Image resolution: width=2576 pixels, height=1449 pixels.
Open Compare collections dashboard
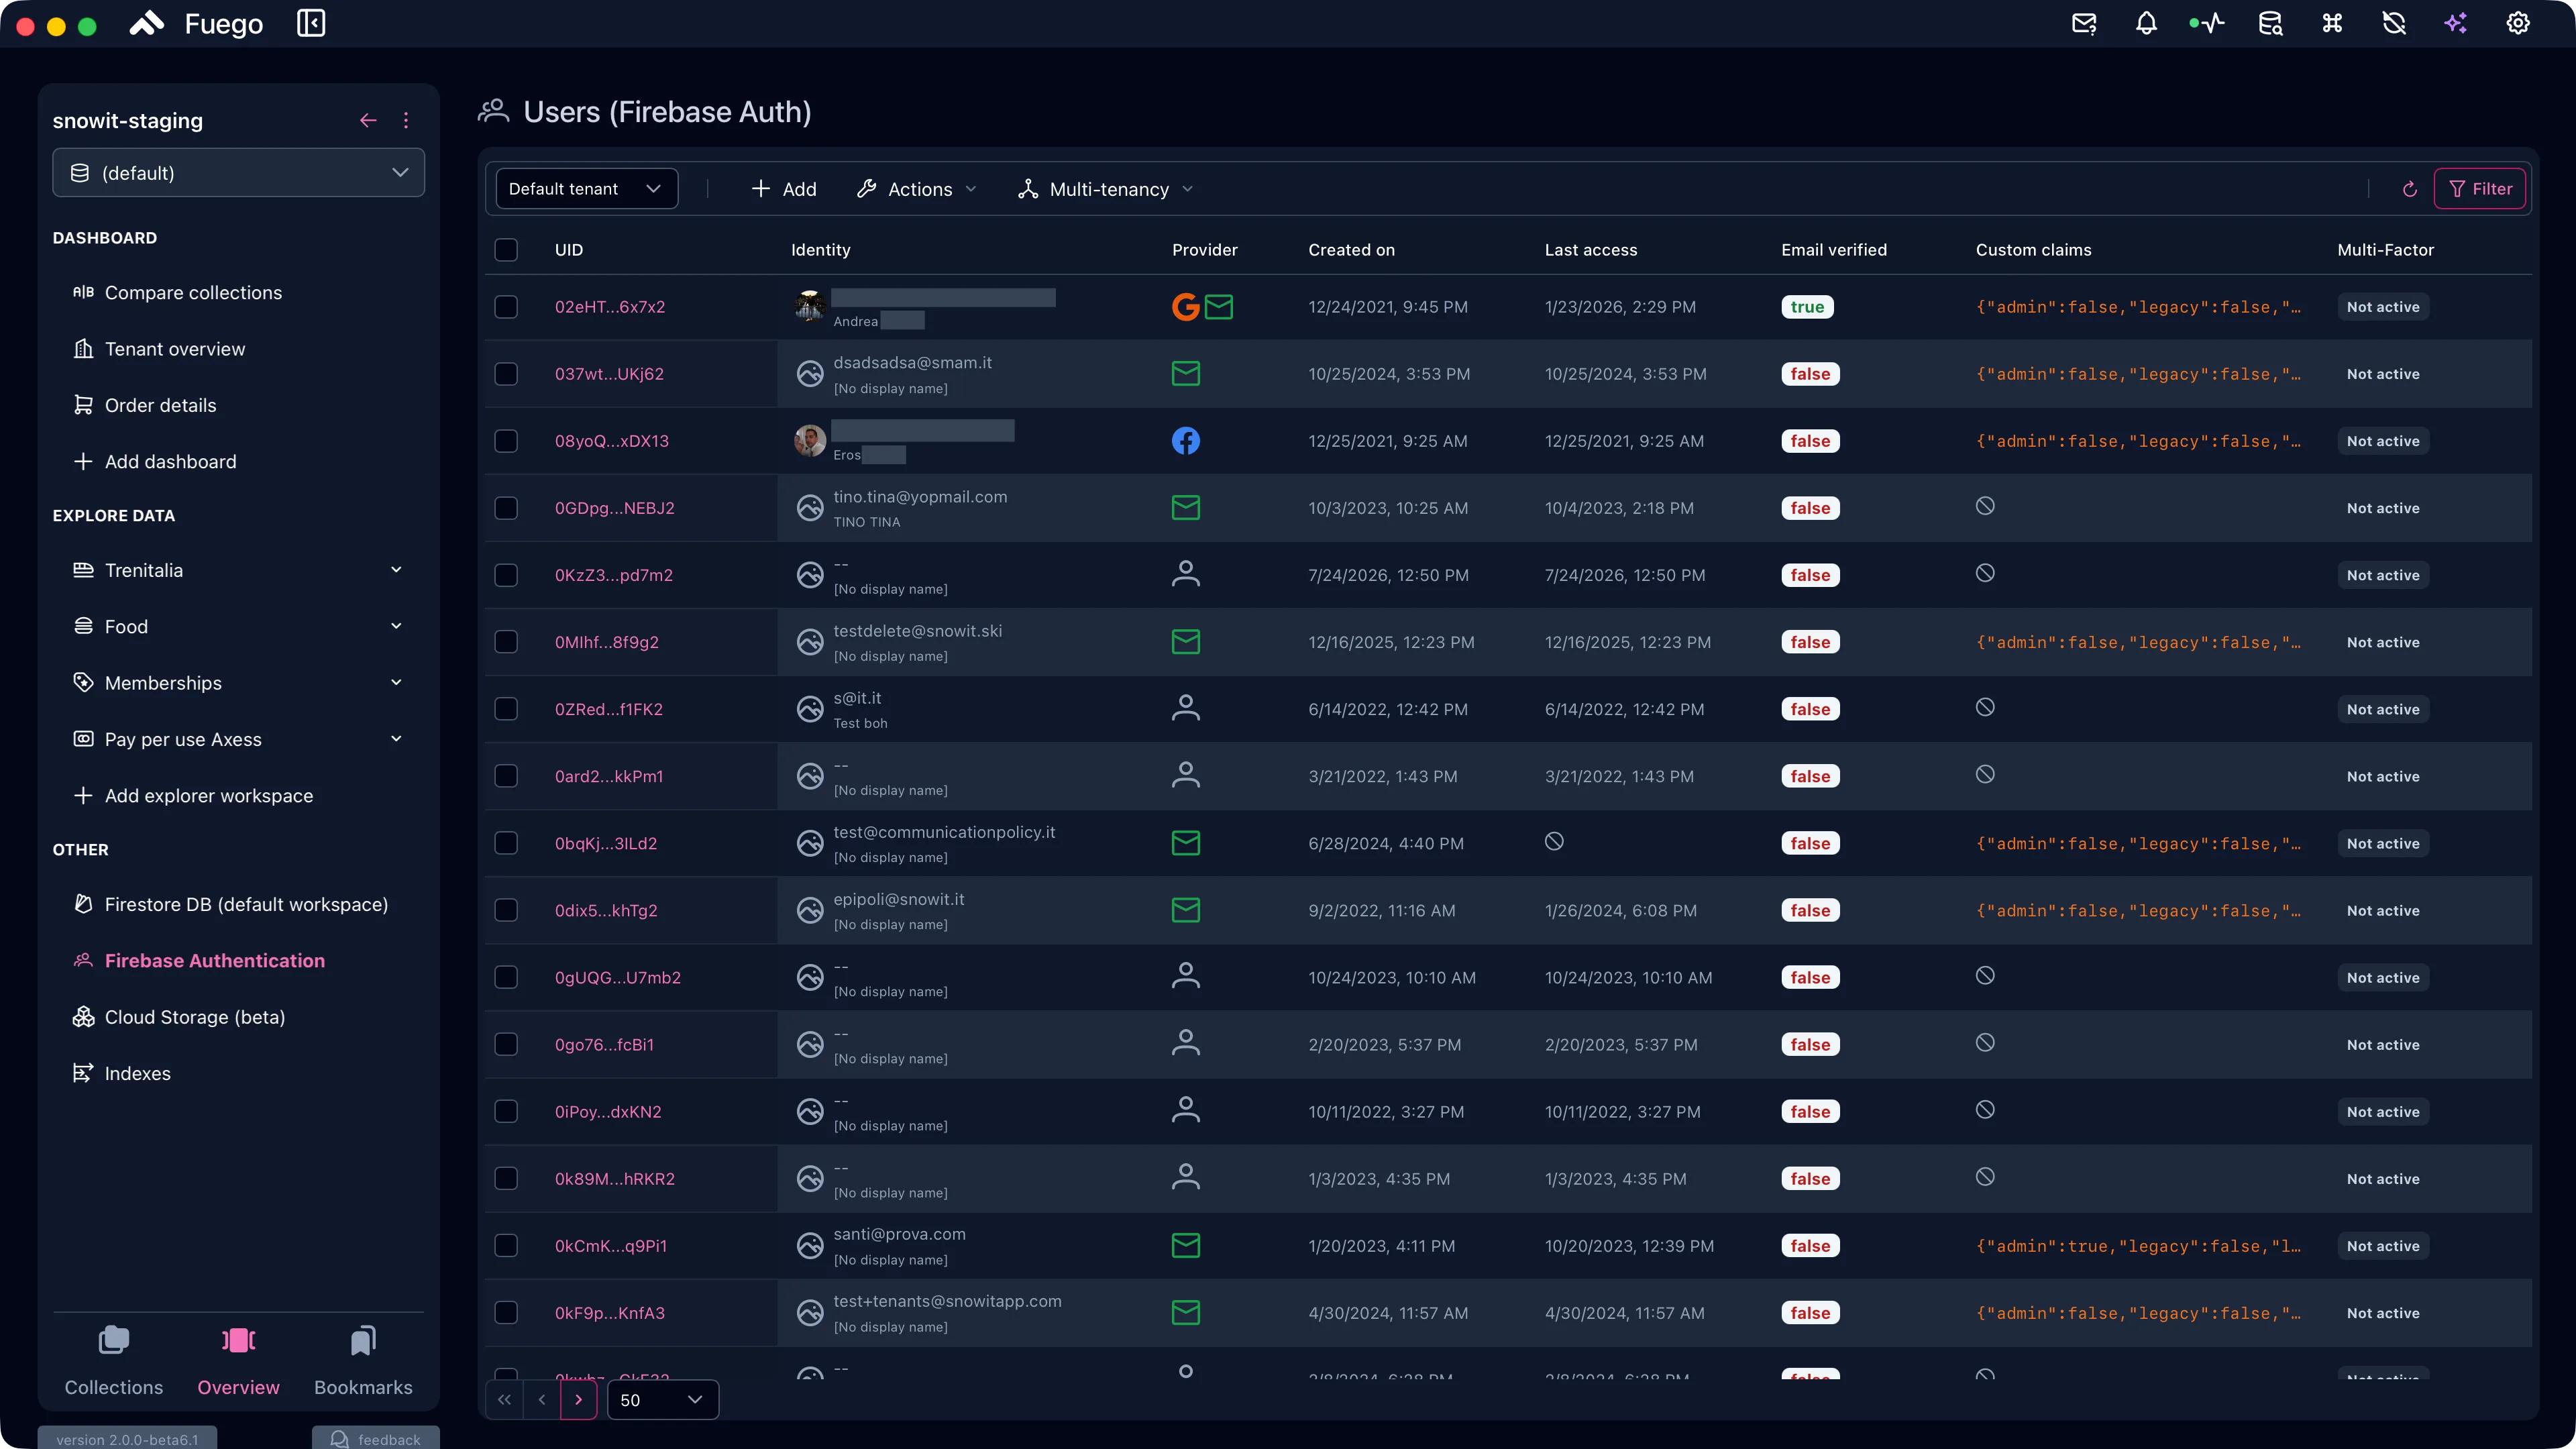[x=178, y=292]
